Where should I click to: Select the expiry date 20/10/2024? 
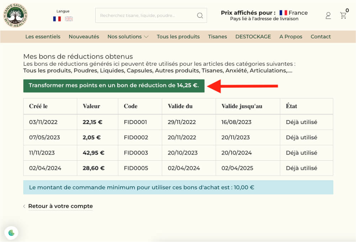237,153
